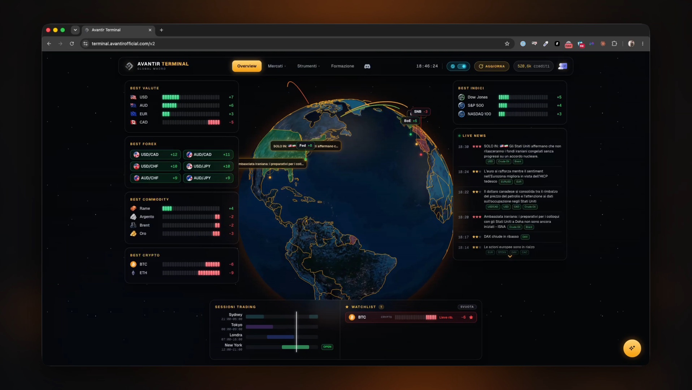692x390 pixels.
Task: Open the Mercati dropdown menu
Action: pos(277,66)
